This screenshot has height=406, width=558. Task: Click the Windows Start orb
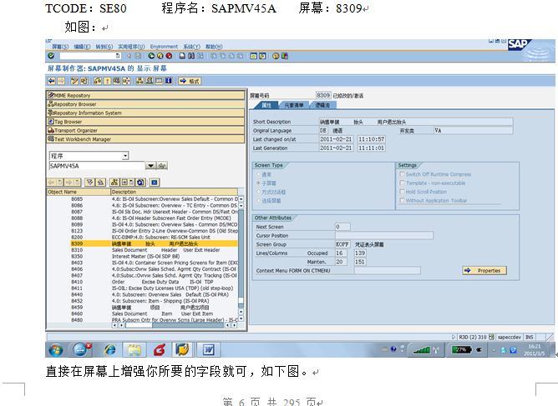[56, 350]
